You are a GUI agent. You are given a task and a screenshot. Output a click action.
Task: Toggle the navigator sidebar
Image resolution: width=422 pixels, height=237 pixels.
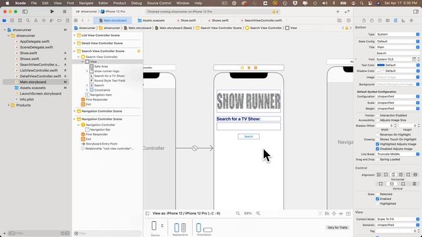click(x=25, y=12)
